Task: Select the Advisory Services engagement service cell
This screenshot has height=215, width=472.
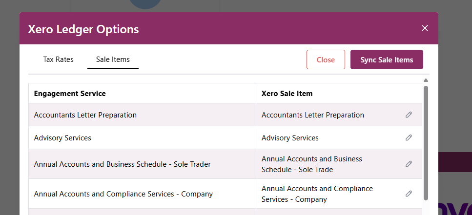Action: pyautogui.click(x=62, y=138)
